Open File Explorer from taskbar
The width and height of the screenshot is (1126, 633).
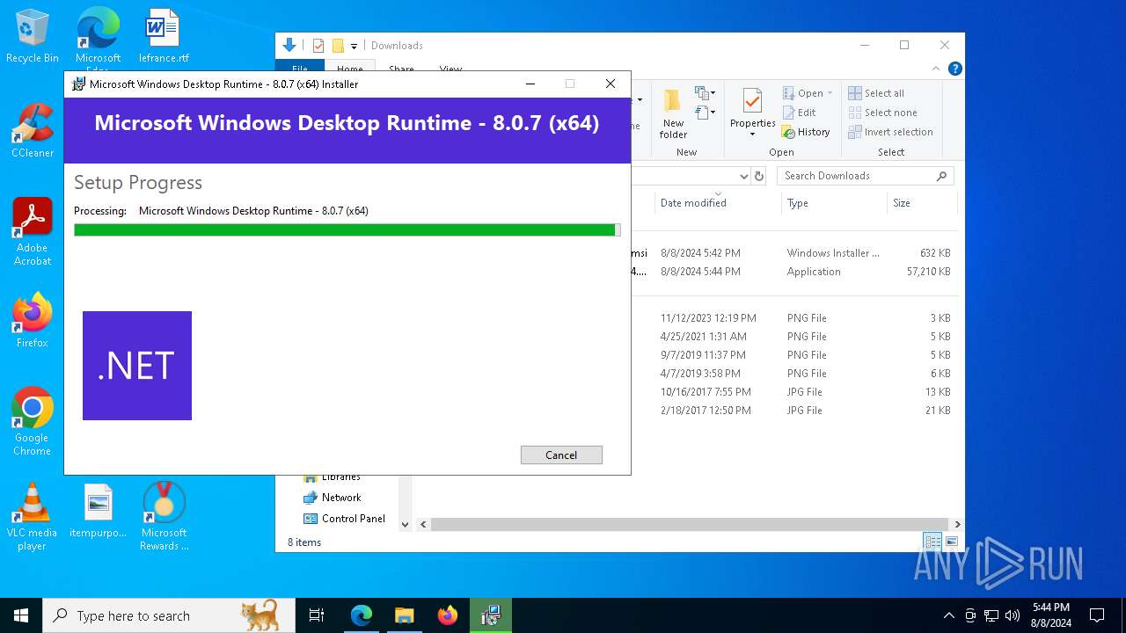point(405,615)
